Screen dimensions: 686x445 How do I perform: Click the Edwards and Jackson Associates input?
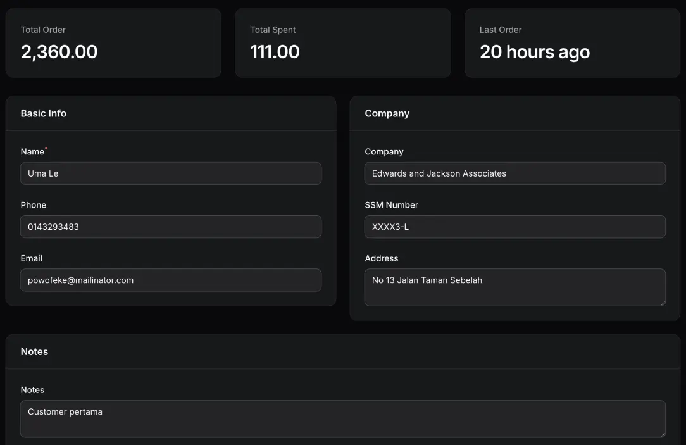[515, 173]
